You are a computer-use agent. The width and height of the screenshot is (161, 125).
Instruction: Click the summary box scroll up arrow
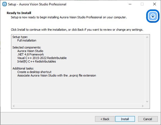[x=147, y=37]
